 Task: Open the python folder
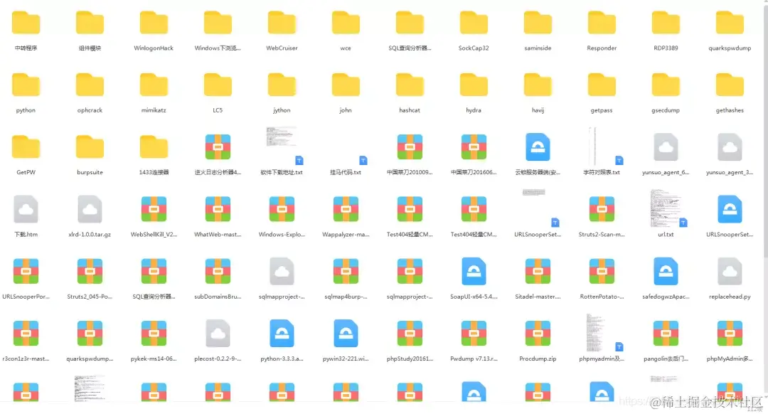pos(26,85)
